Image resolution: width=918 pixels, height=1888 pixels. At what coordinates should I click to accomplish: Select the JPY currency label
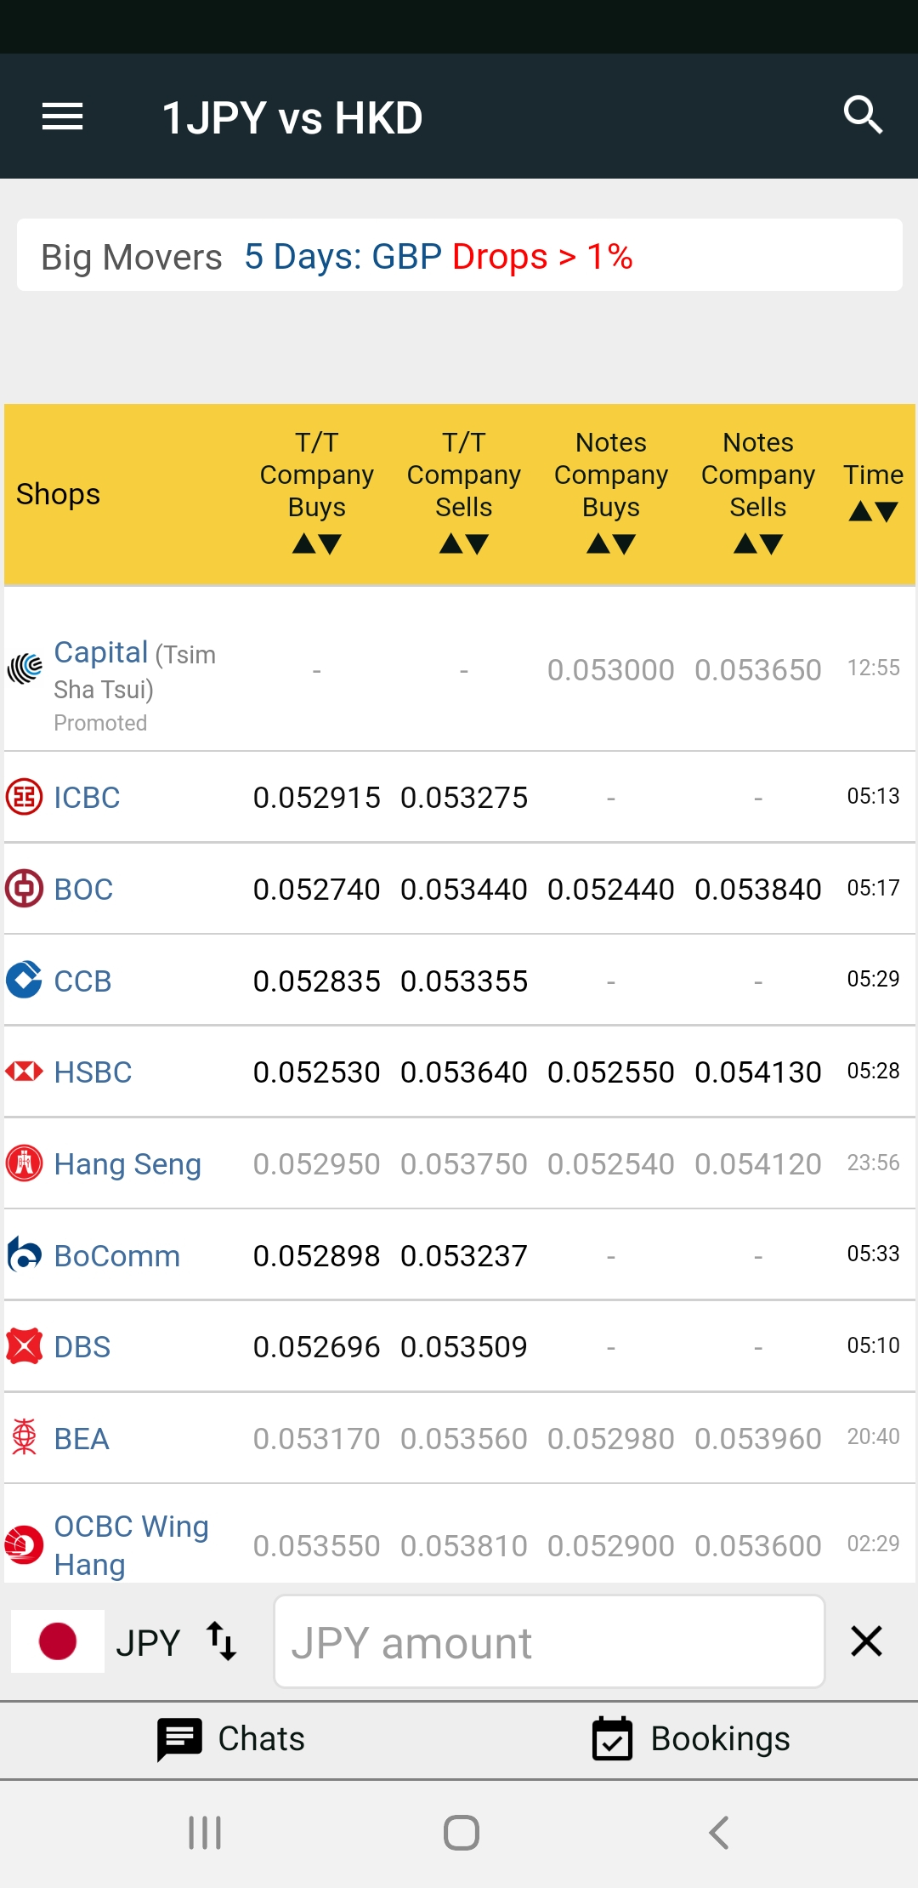[x=148, y=1642]
